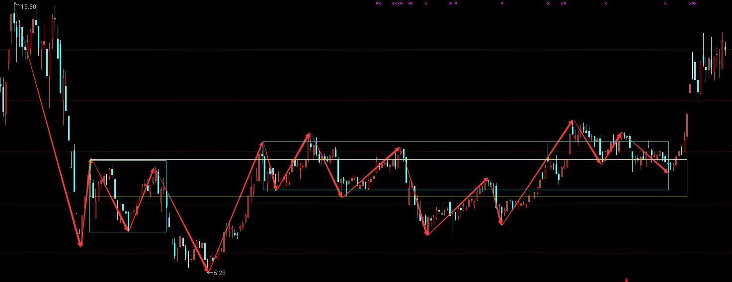
Task: Click the 15.80 high price label
Action: (29, 7)
